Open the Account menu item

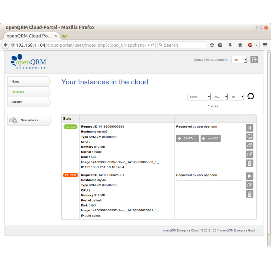29,102
